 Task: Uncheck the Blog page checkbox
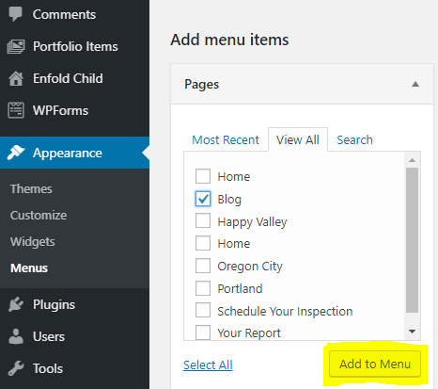pyautogui.click(x=203, y=199)
